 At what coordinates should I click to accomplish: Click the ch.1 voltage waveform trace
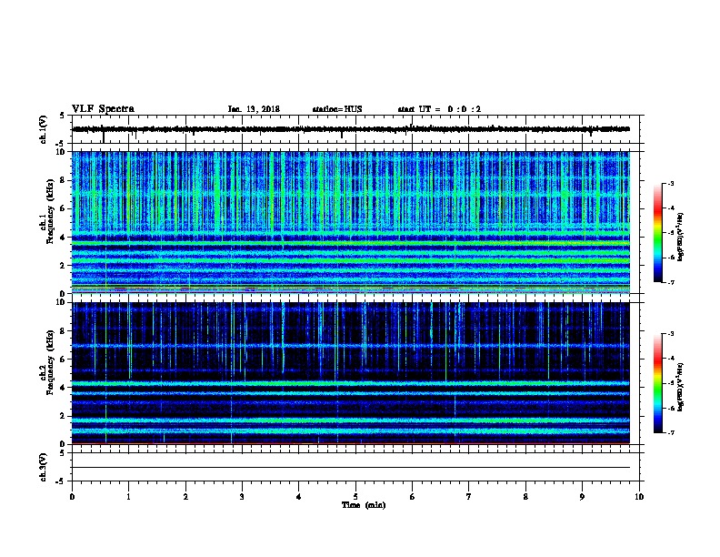(x=351, y=129)
